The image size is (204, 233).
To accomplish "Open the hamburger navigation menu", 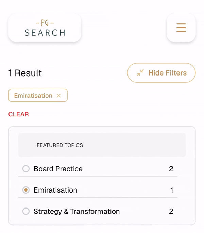I will (x=181, y=28).
